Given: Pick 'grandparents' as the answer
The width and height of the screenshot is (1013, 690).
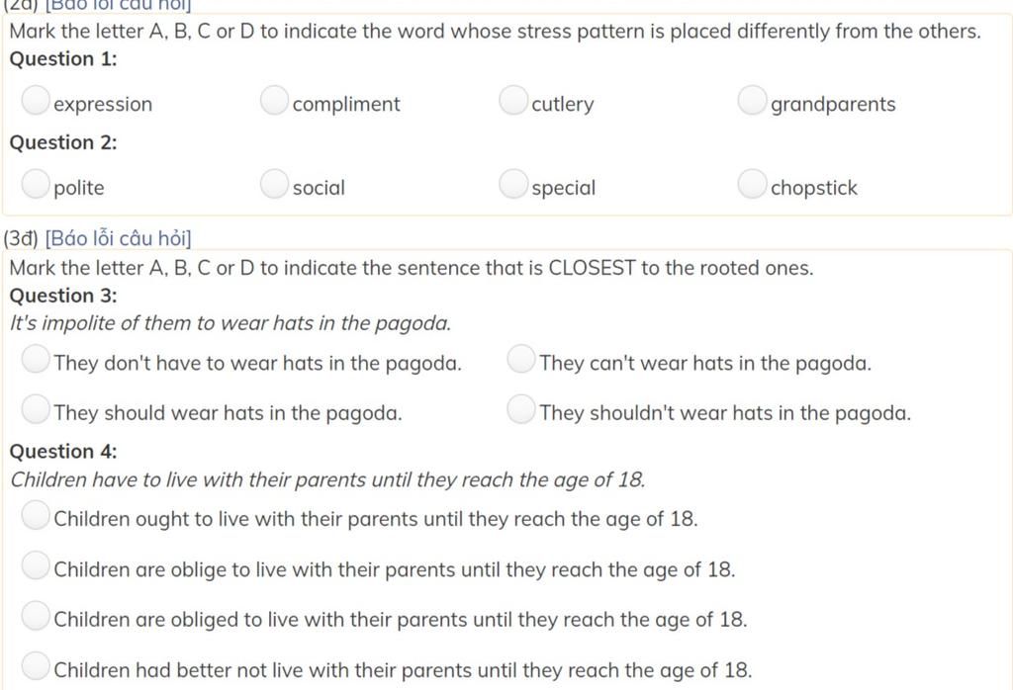Looking at the screenshot, I should click(753, 100).
